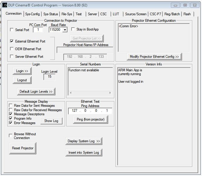Viewport: 202px width, 176px height.
Task: Click the Serial Numbers horizontal scrollbar track
Action: pos(90,93)
